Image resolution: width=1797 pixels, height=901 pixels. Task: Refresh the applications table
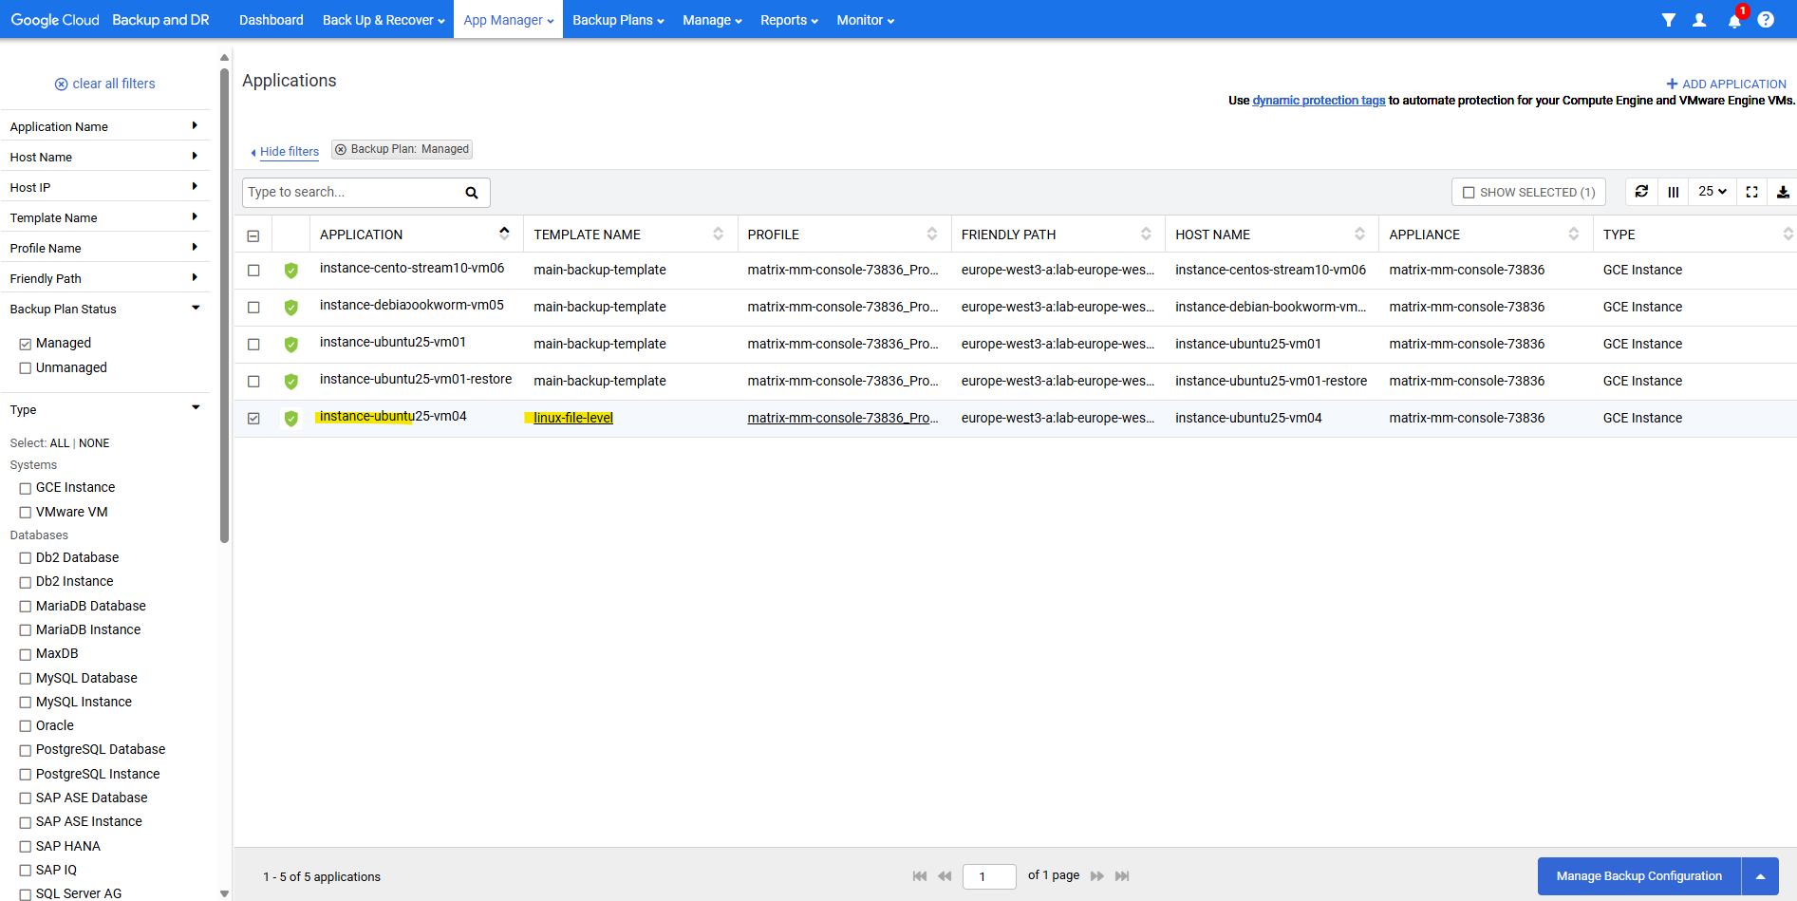(1641, 192)
